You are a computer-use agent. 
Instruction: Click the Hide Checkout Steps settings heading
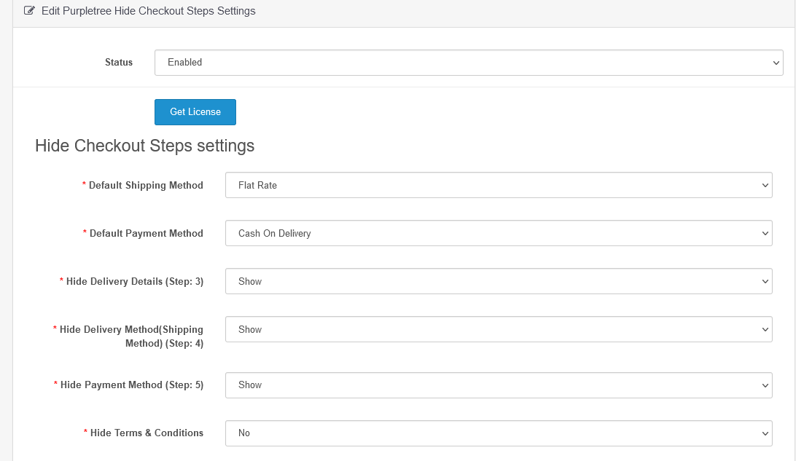coord(144,146)
